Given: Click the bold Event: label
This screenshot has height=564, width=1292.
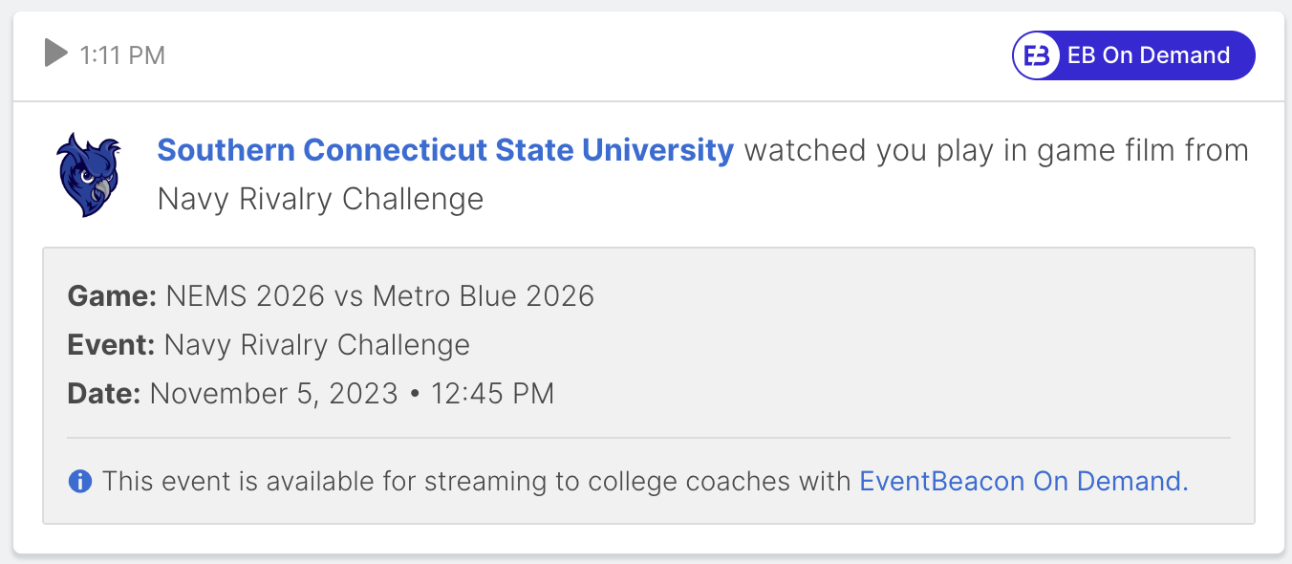Looking at the screenshot, I should pyautogui.click(x=111, y=345).
